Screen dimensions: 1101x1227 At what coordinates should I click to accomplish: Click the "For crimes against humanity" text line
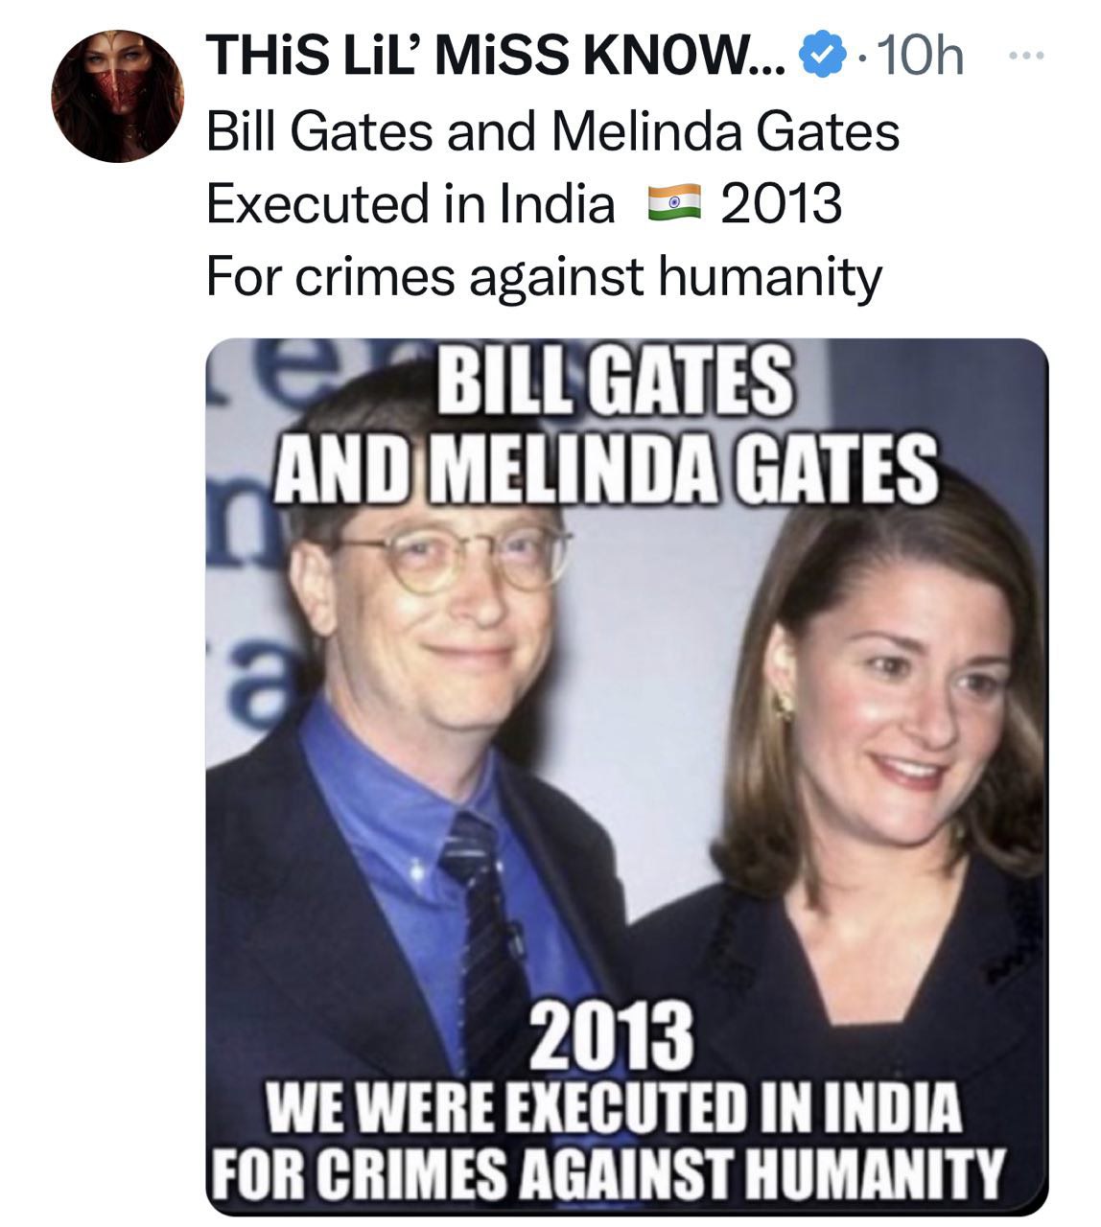(544, 279)
